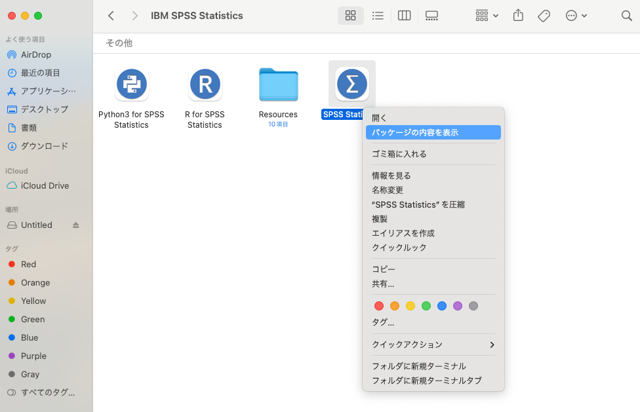Switch Finder to list view
The width and height of the screenshot is (640, 412).
pyautogui.click(x=378, y=16)
